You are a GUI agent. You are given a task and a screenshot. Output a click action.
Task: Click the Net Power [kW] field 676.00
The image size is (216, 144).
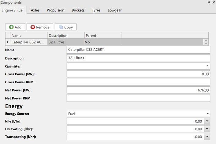click(x=139, y=90)
